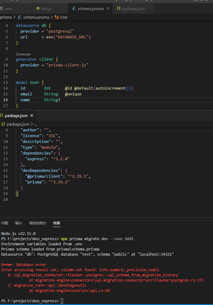213x305 pixels.
Task: Expand the ellipsis breadcrumb after package.json
Action: [36, 124]
